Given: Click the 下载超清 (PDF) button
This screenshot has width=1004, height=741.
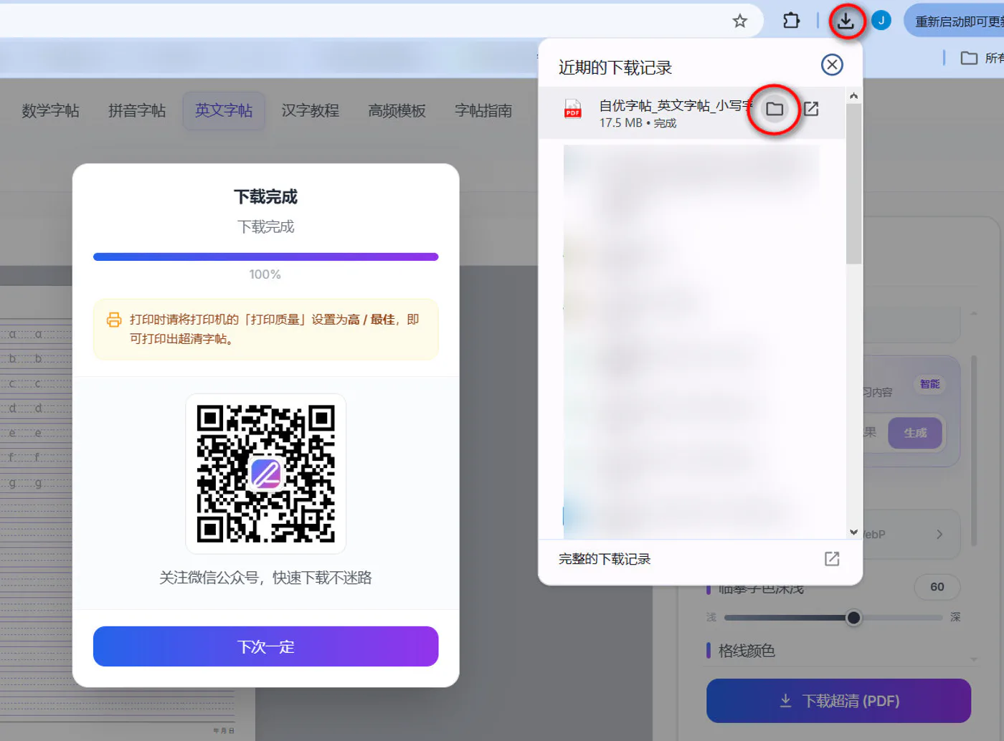Looking at the screenshot, I should coord(838,701).
